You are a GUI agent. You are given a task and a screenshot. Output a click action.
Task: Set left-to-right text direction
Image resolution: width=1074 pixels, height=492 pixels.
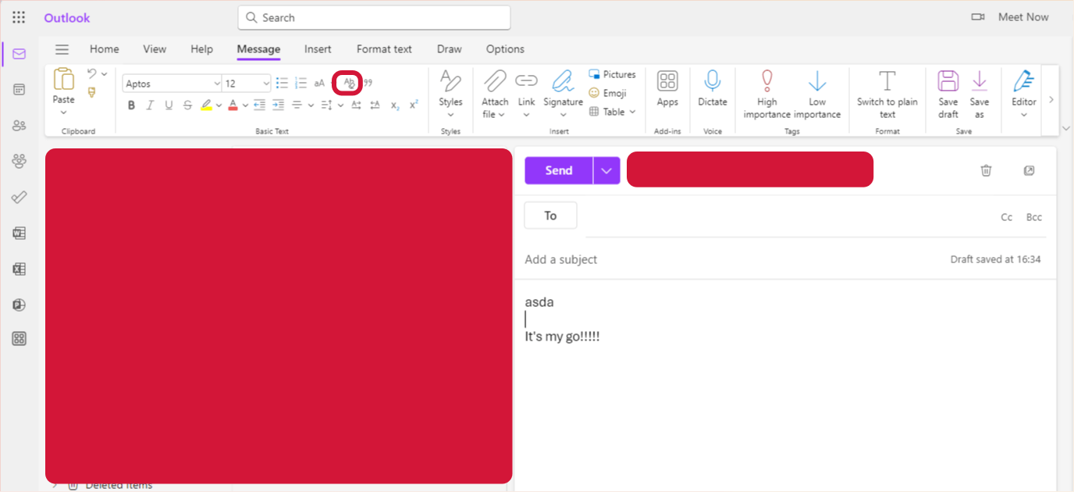[356, 105]
